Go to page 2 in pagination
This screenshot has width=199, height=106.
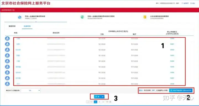(99, 102)
